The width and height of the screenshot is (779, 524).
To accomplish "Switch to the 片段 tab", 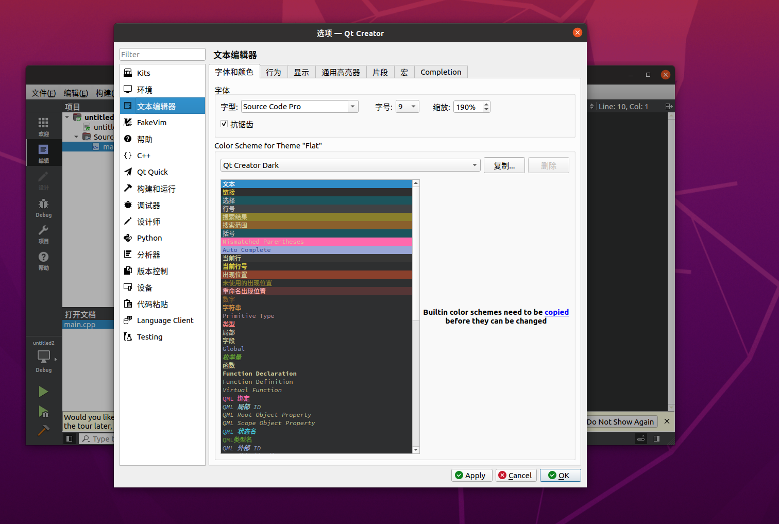I will pos(380,72).
